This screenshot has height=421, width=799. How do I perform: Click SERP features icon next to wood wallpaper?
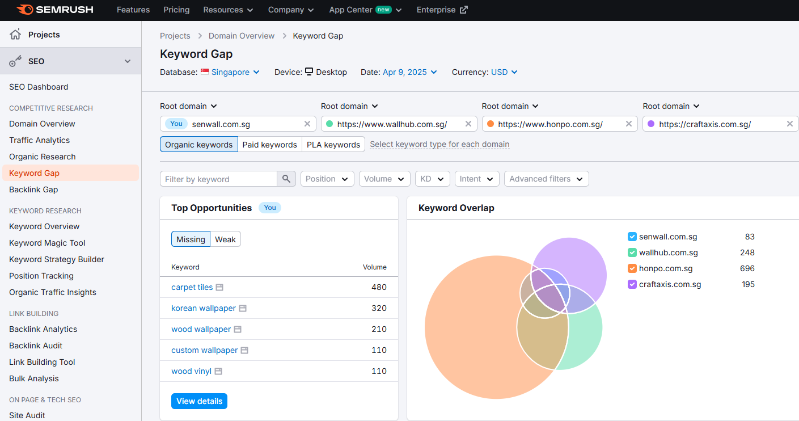click(x=238, y=330)
